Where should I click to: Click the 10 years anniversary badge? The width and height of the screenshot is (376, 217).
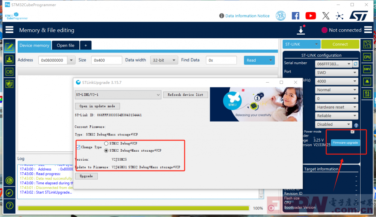pyautogui.click(x=280, y=16)
